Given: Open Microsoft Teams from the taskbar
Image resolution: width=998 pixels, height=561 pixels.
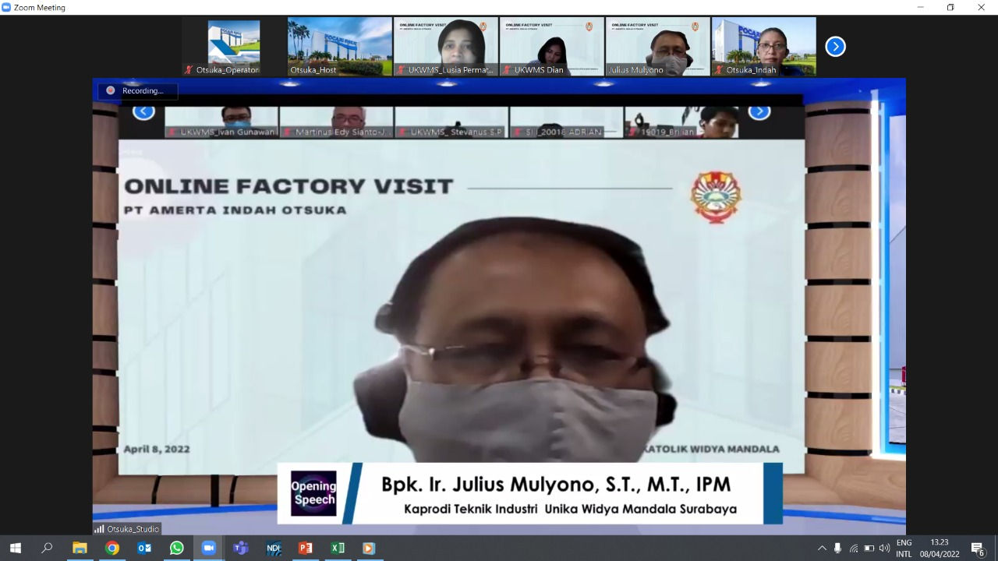Looking at the screenshot, I should [241, 548].
